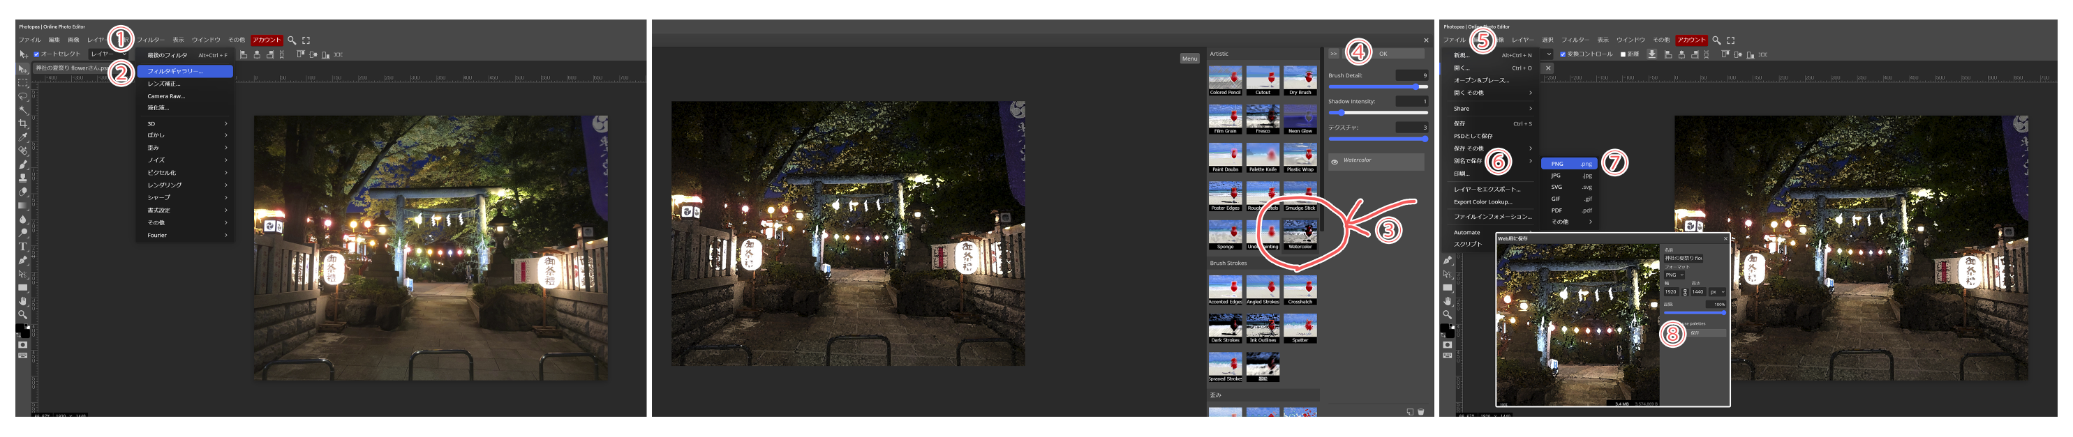Toggle the オートセレクト checkbox

tap(36, 54)
